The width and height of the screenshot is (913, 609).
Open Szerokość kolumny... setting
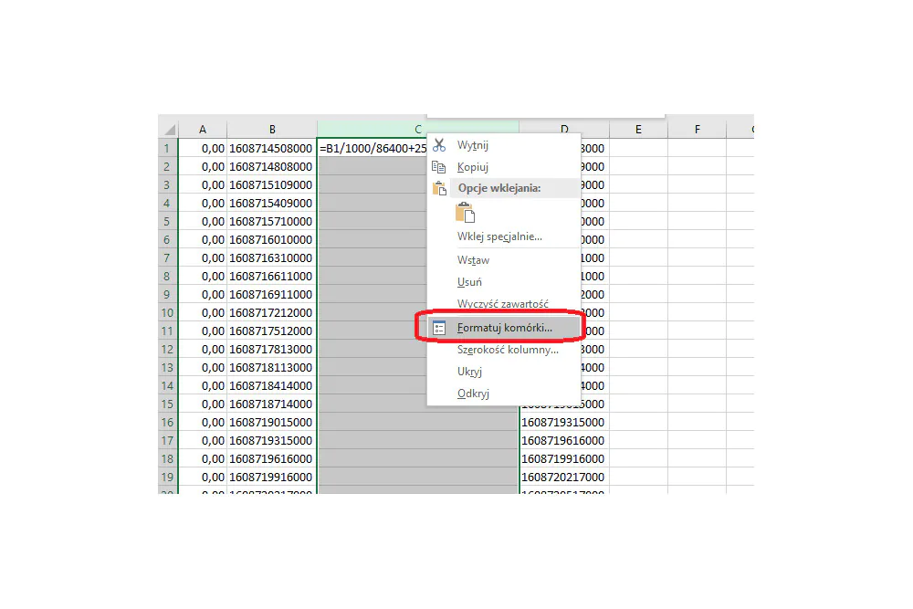point(508,350)
